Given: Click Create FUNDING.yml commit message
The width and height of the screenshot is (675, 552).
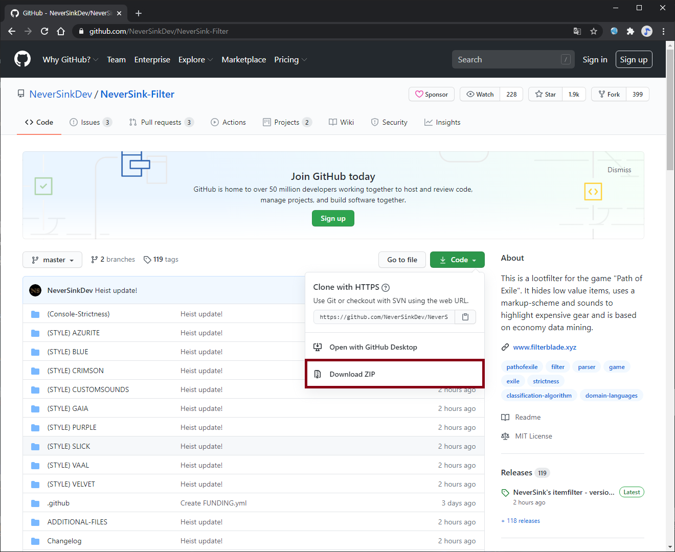Looking at the screenshot, I should 213,503.
